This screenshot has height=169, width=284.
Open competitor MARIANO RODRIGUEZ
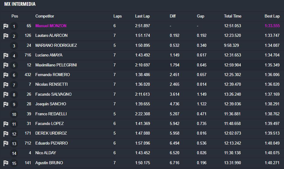(x=56, y=46)
